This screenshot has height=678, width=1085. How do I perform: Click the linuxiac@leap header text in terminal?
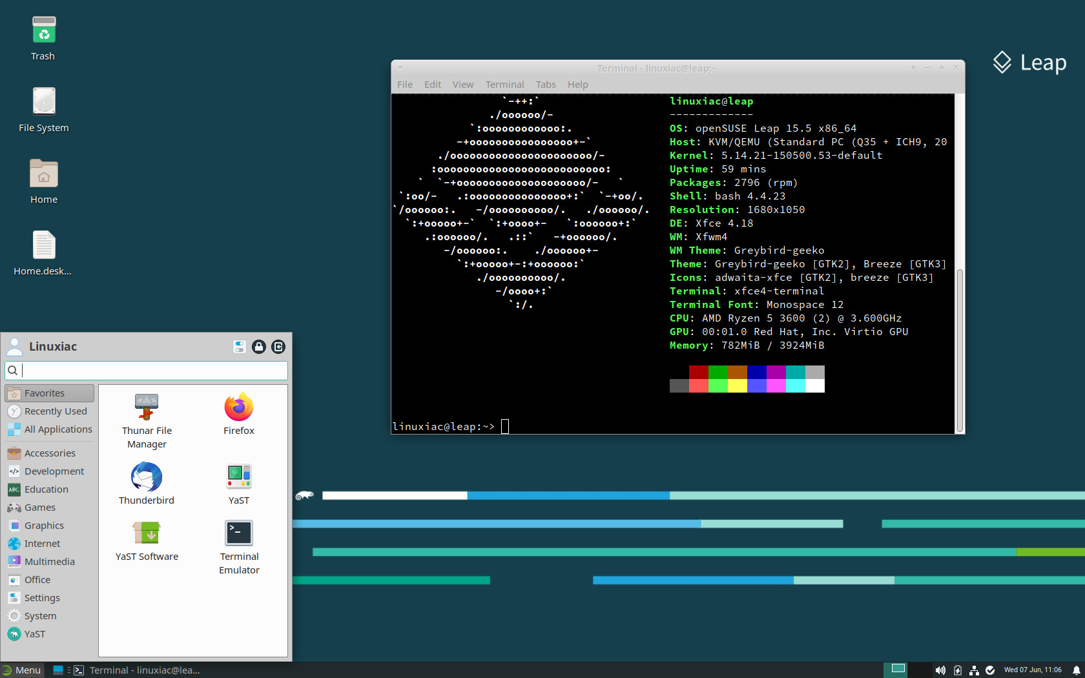click(x=711, y=101)
